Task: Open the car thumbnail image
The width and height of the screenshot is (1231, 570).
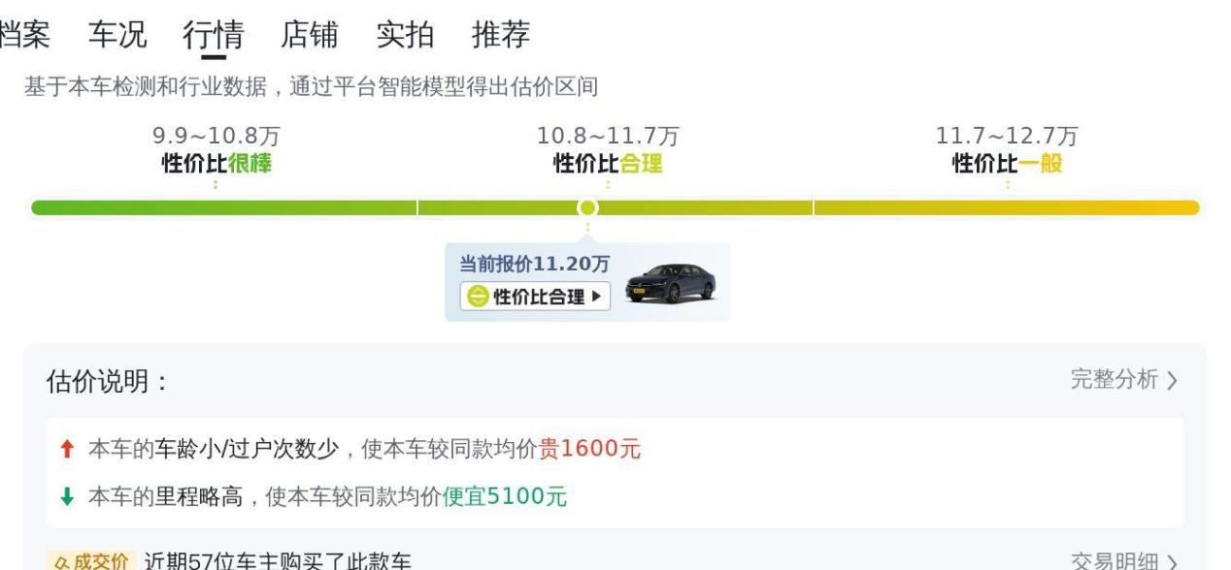Action: click(671, 284)
